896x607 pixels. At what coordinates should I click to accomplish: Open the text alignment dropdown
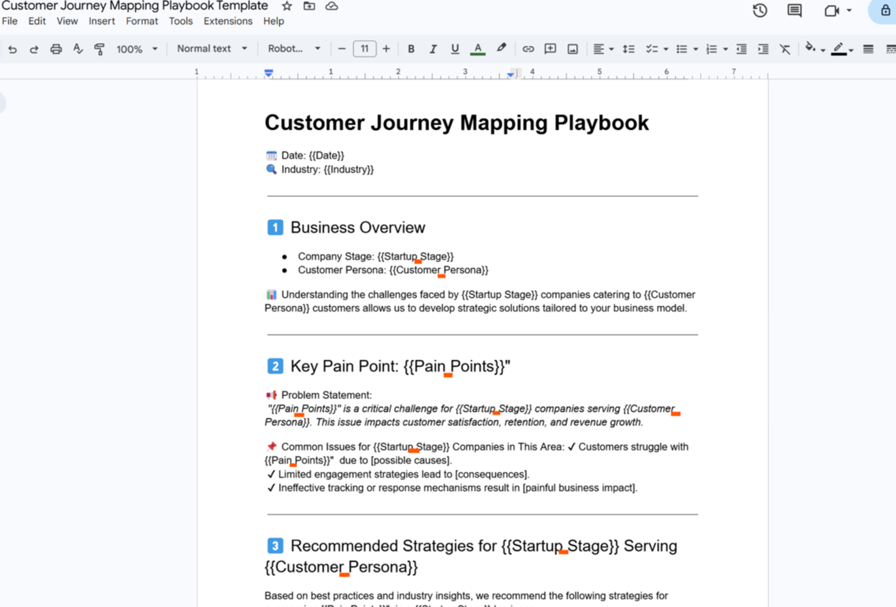click(603, 49)
